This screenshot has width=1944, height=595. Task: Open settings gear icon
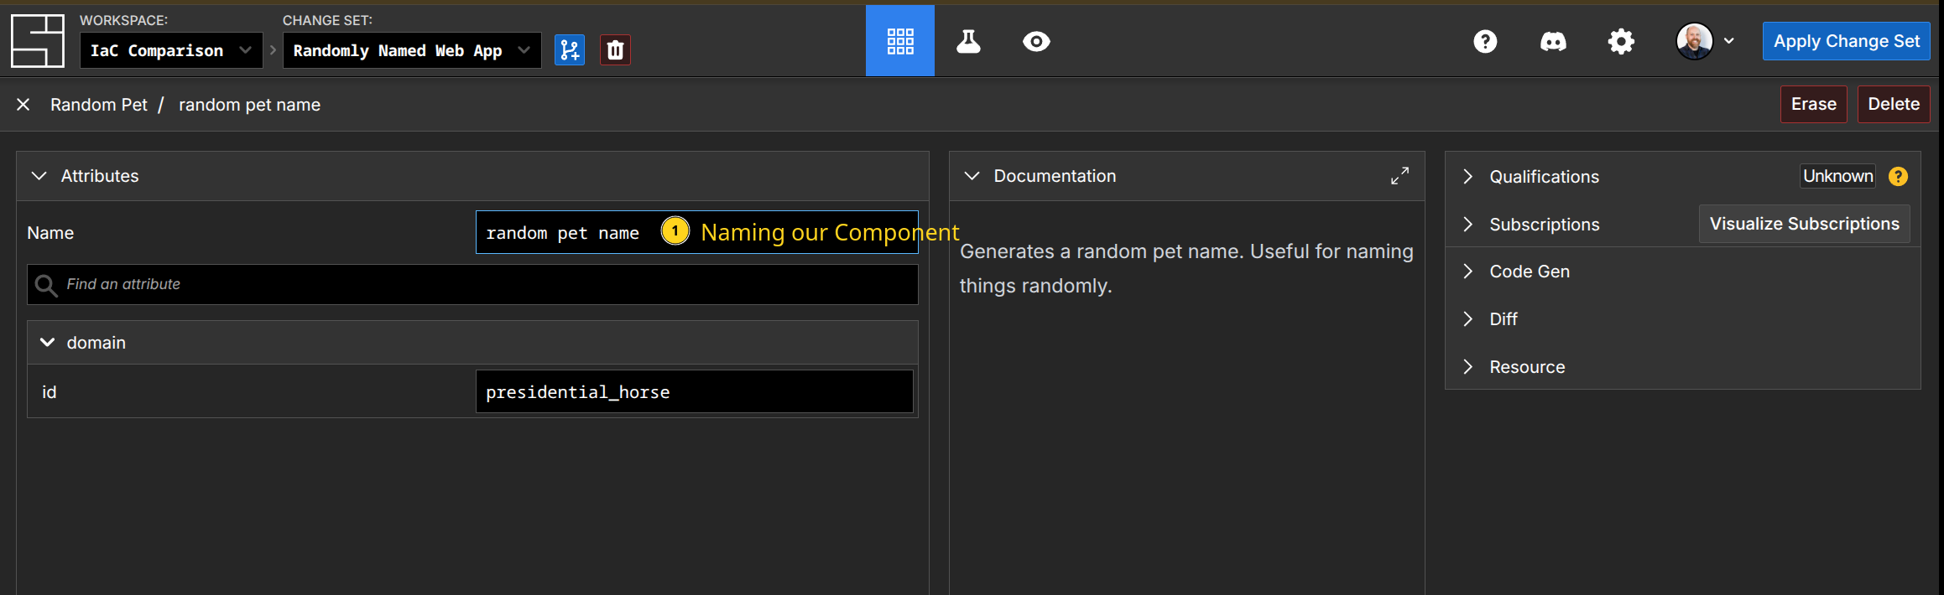1621,41
